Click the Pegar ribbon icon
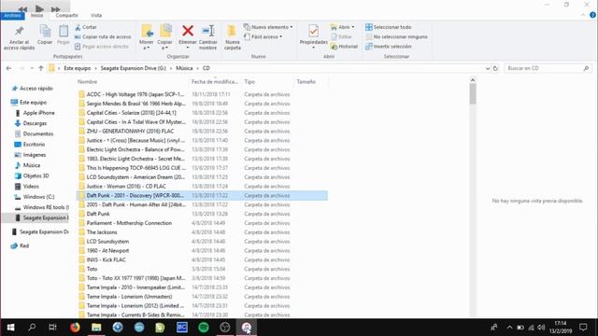This screenshot has width=598, height=336. tap(64, 31)
